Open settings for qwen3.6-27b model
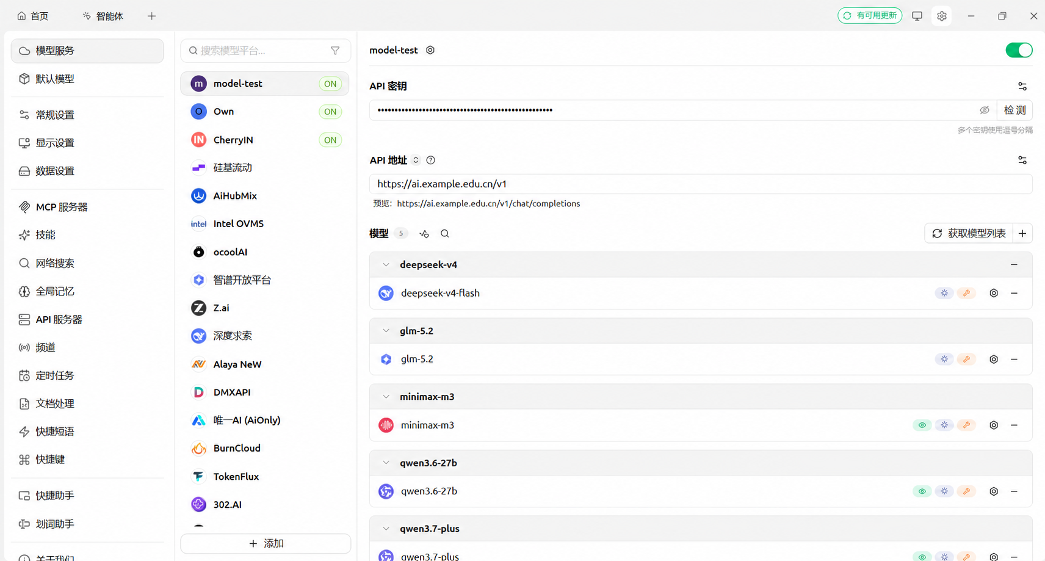The height and width of the screenshot is (561, 1045). point(994,491)
